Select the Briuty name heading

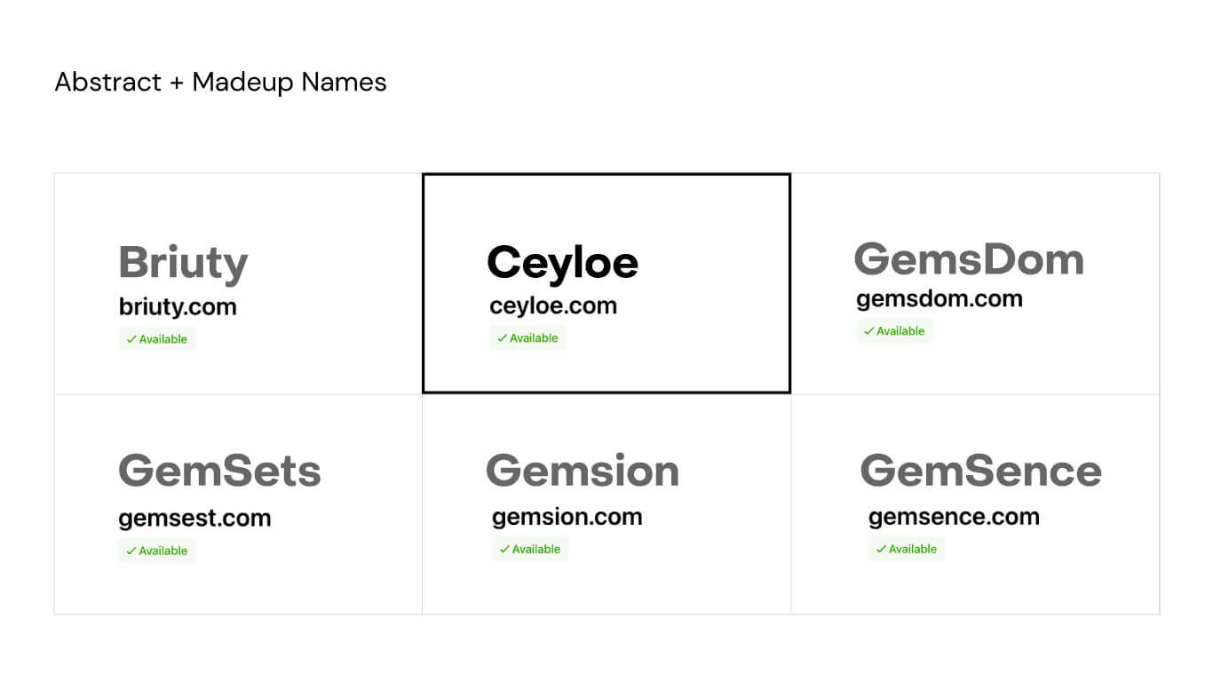183,264
